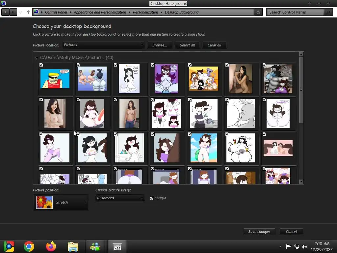Screen dimensions: 337x253
Task: Uncheck the last picture checkbox in third row
Action: point(264,134)
